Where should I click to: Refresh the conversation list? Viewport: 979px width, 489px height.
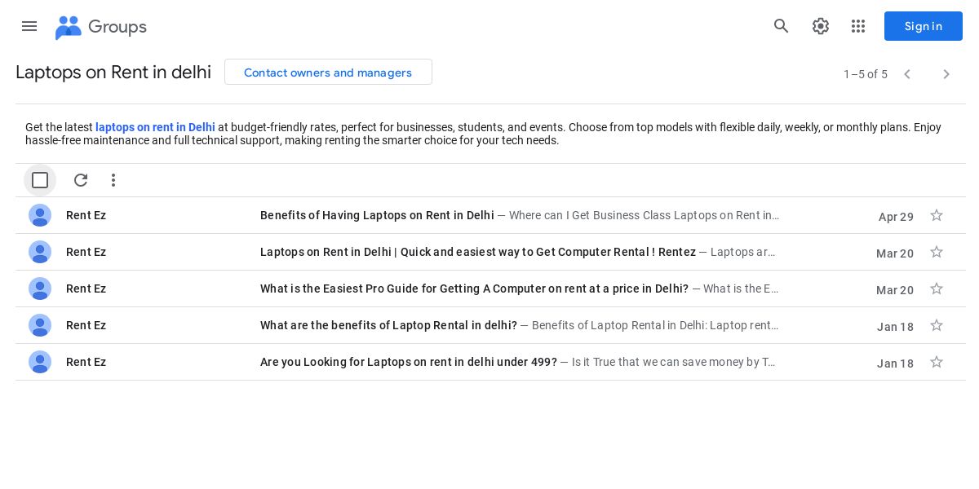point(81,180)
